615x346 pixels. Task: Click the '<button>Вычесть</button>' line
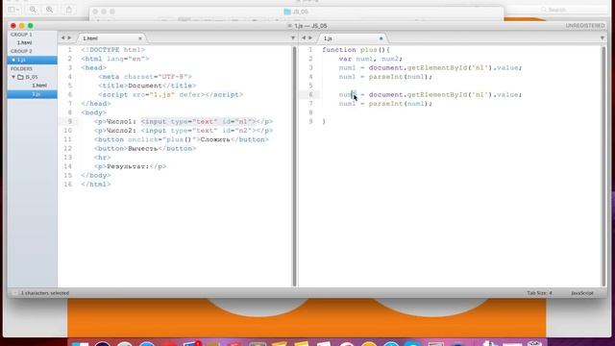[145, 149]
